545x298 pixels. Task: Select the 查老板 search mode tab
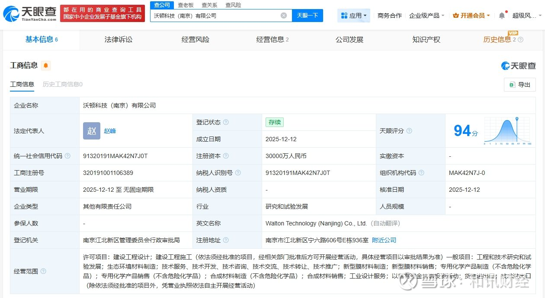(x=186, y=5)
